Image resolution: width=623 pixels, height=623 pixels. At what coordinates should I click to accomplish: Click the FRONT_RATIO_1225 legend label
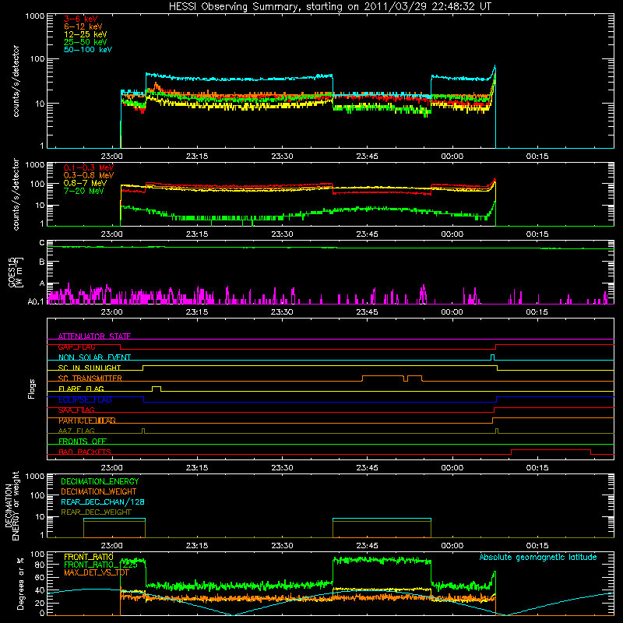(100, 565)
